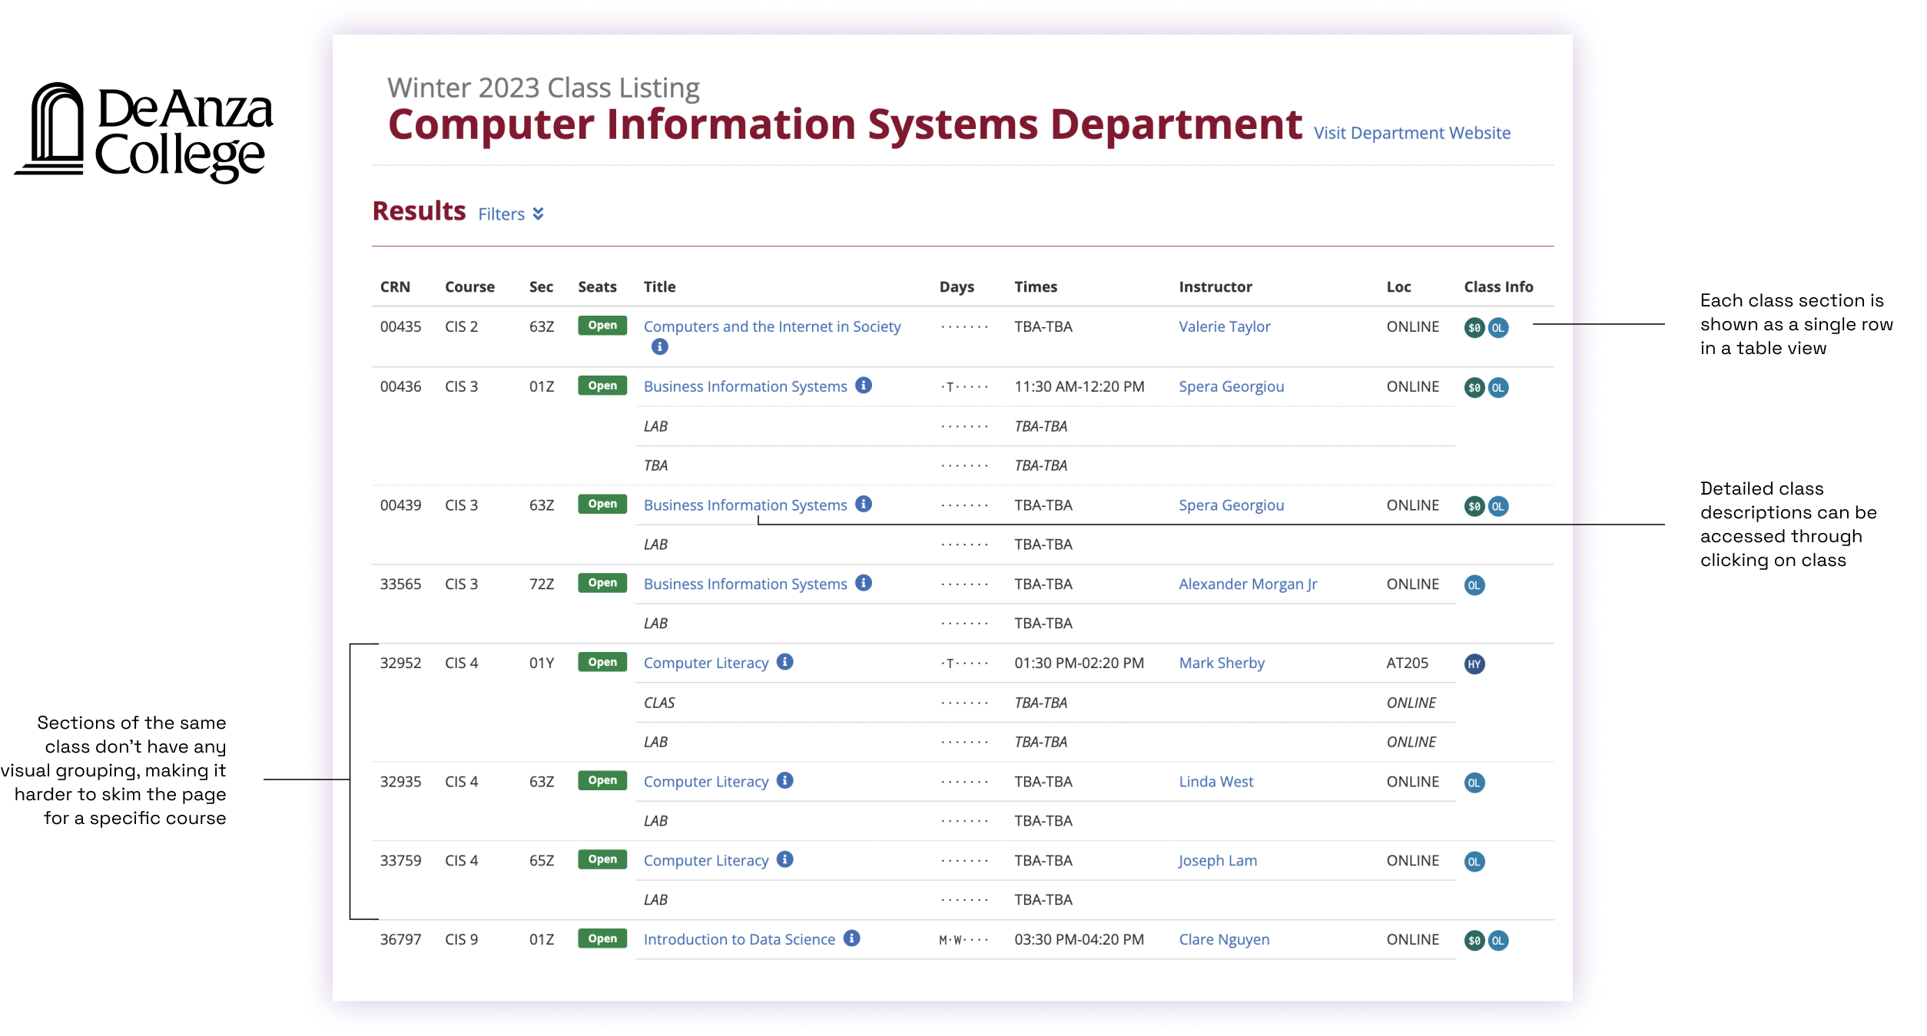Click the Times column header
This screenshot has width=1927, height=1036.
coord(1036,286)
